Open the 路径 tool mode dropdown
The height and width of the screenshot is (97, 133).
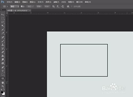point(14,6)
